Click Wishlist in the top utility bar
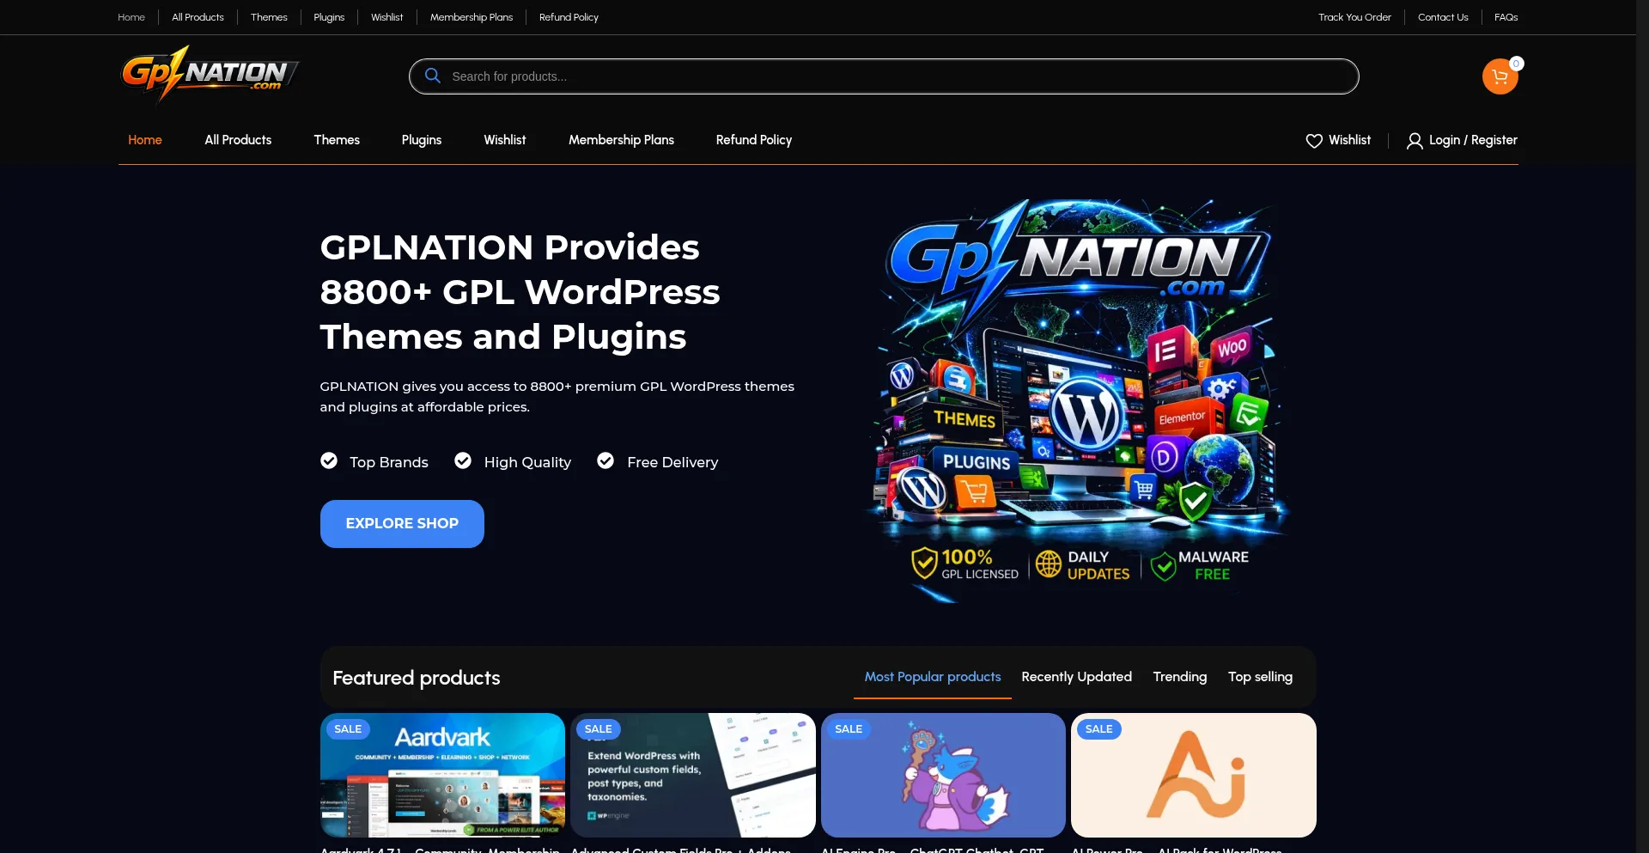This screenshot has height=853, width=1649. (386, 17)
